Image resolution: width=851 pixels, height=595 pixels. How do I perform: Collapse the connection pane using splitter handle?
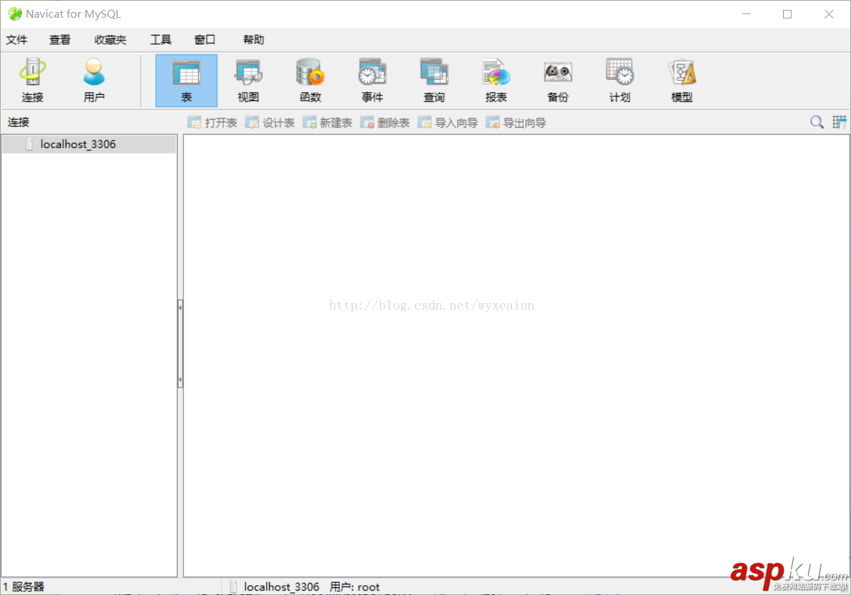(180, 344)
